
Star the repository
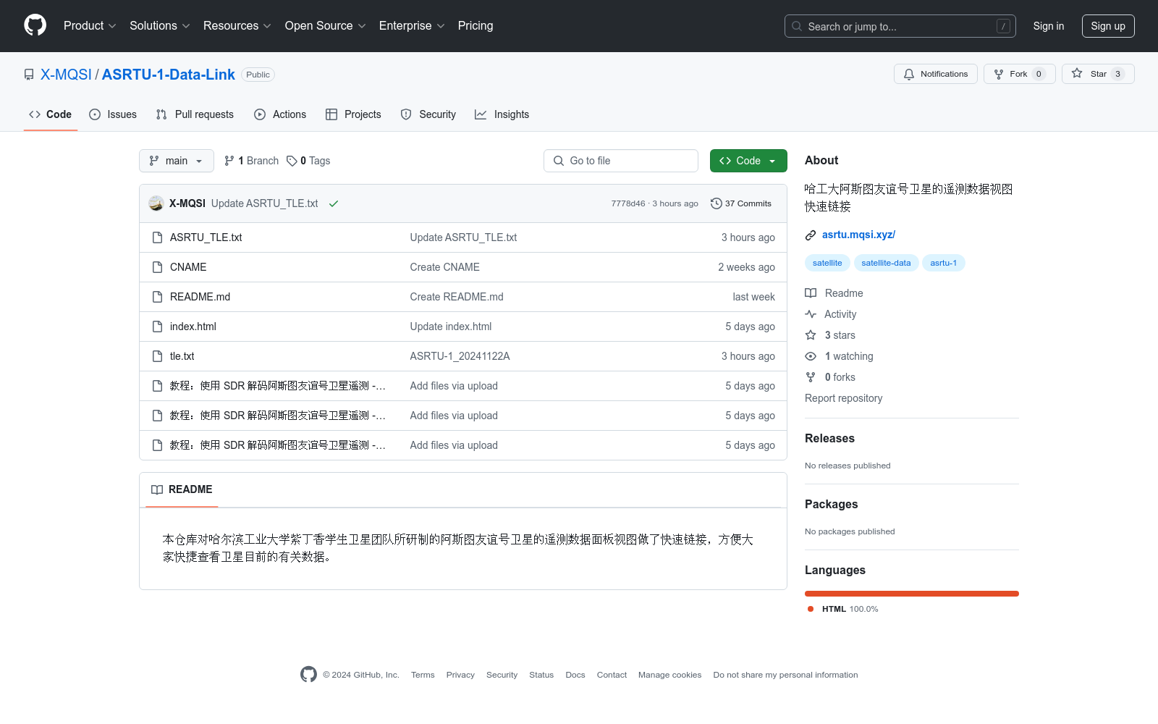[1098, 74]
